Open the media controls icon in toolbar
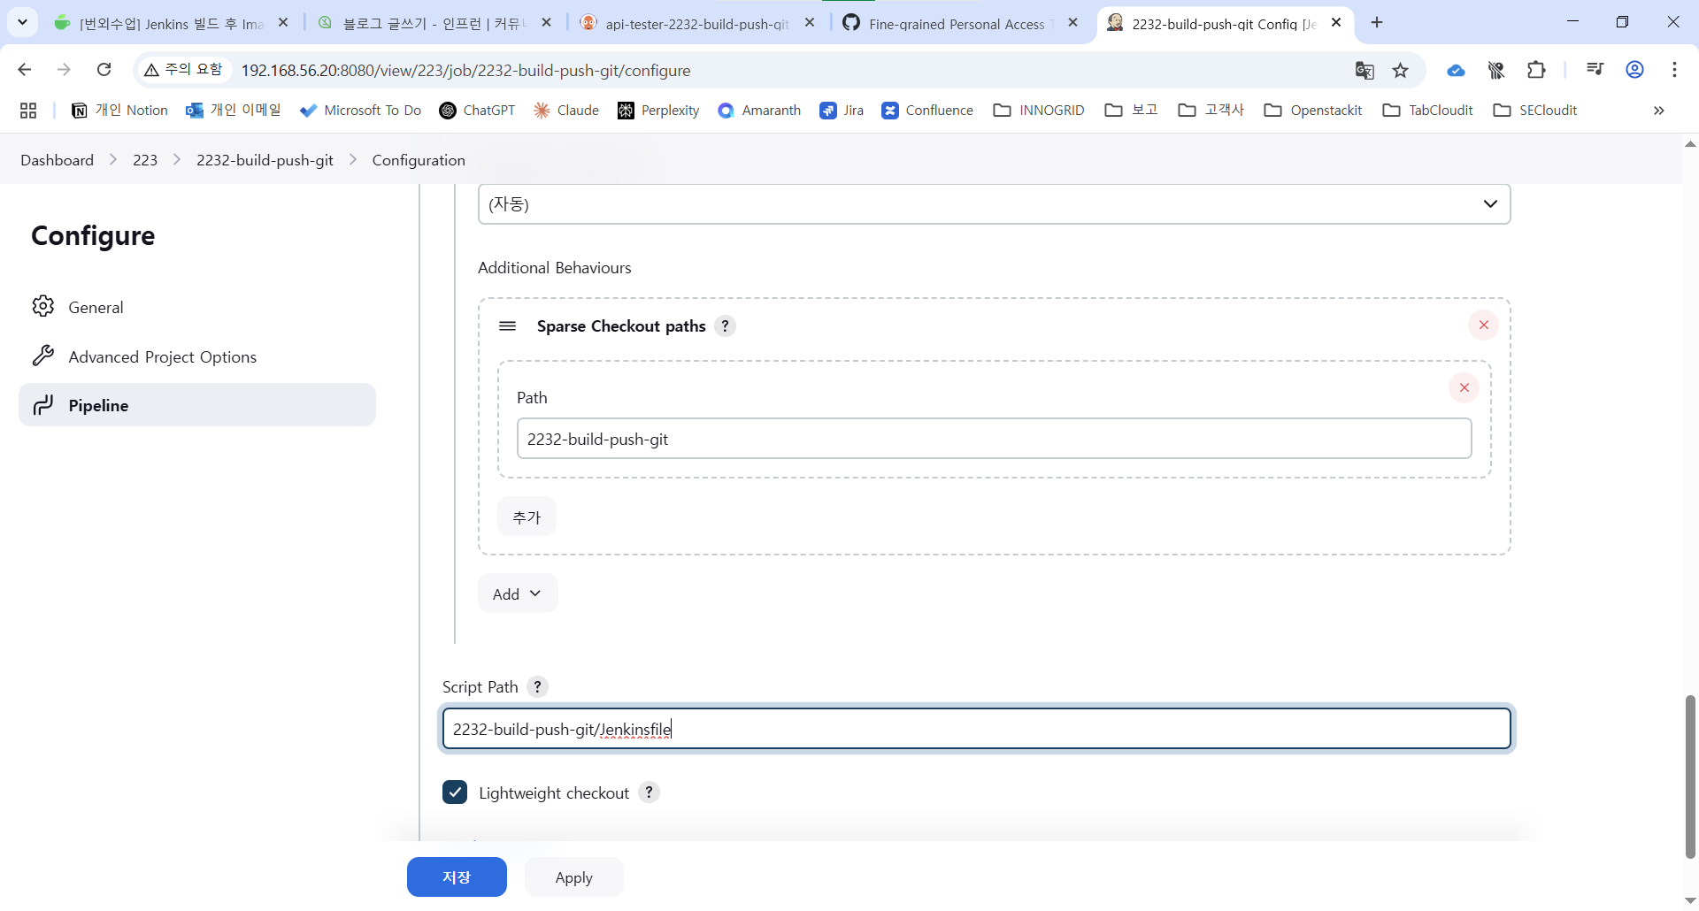 pyautogui.click(x=1595, y=70)
